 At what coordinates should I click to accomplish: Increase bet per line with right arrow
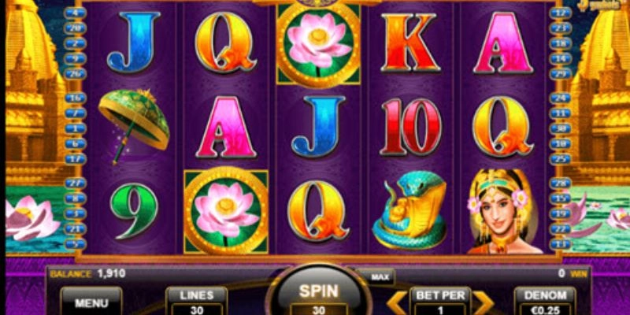(x=483, y=303)
